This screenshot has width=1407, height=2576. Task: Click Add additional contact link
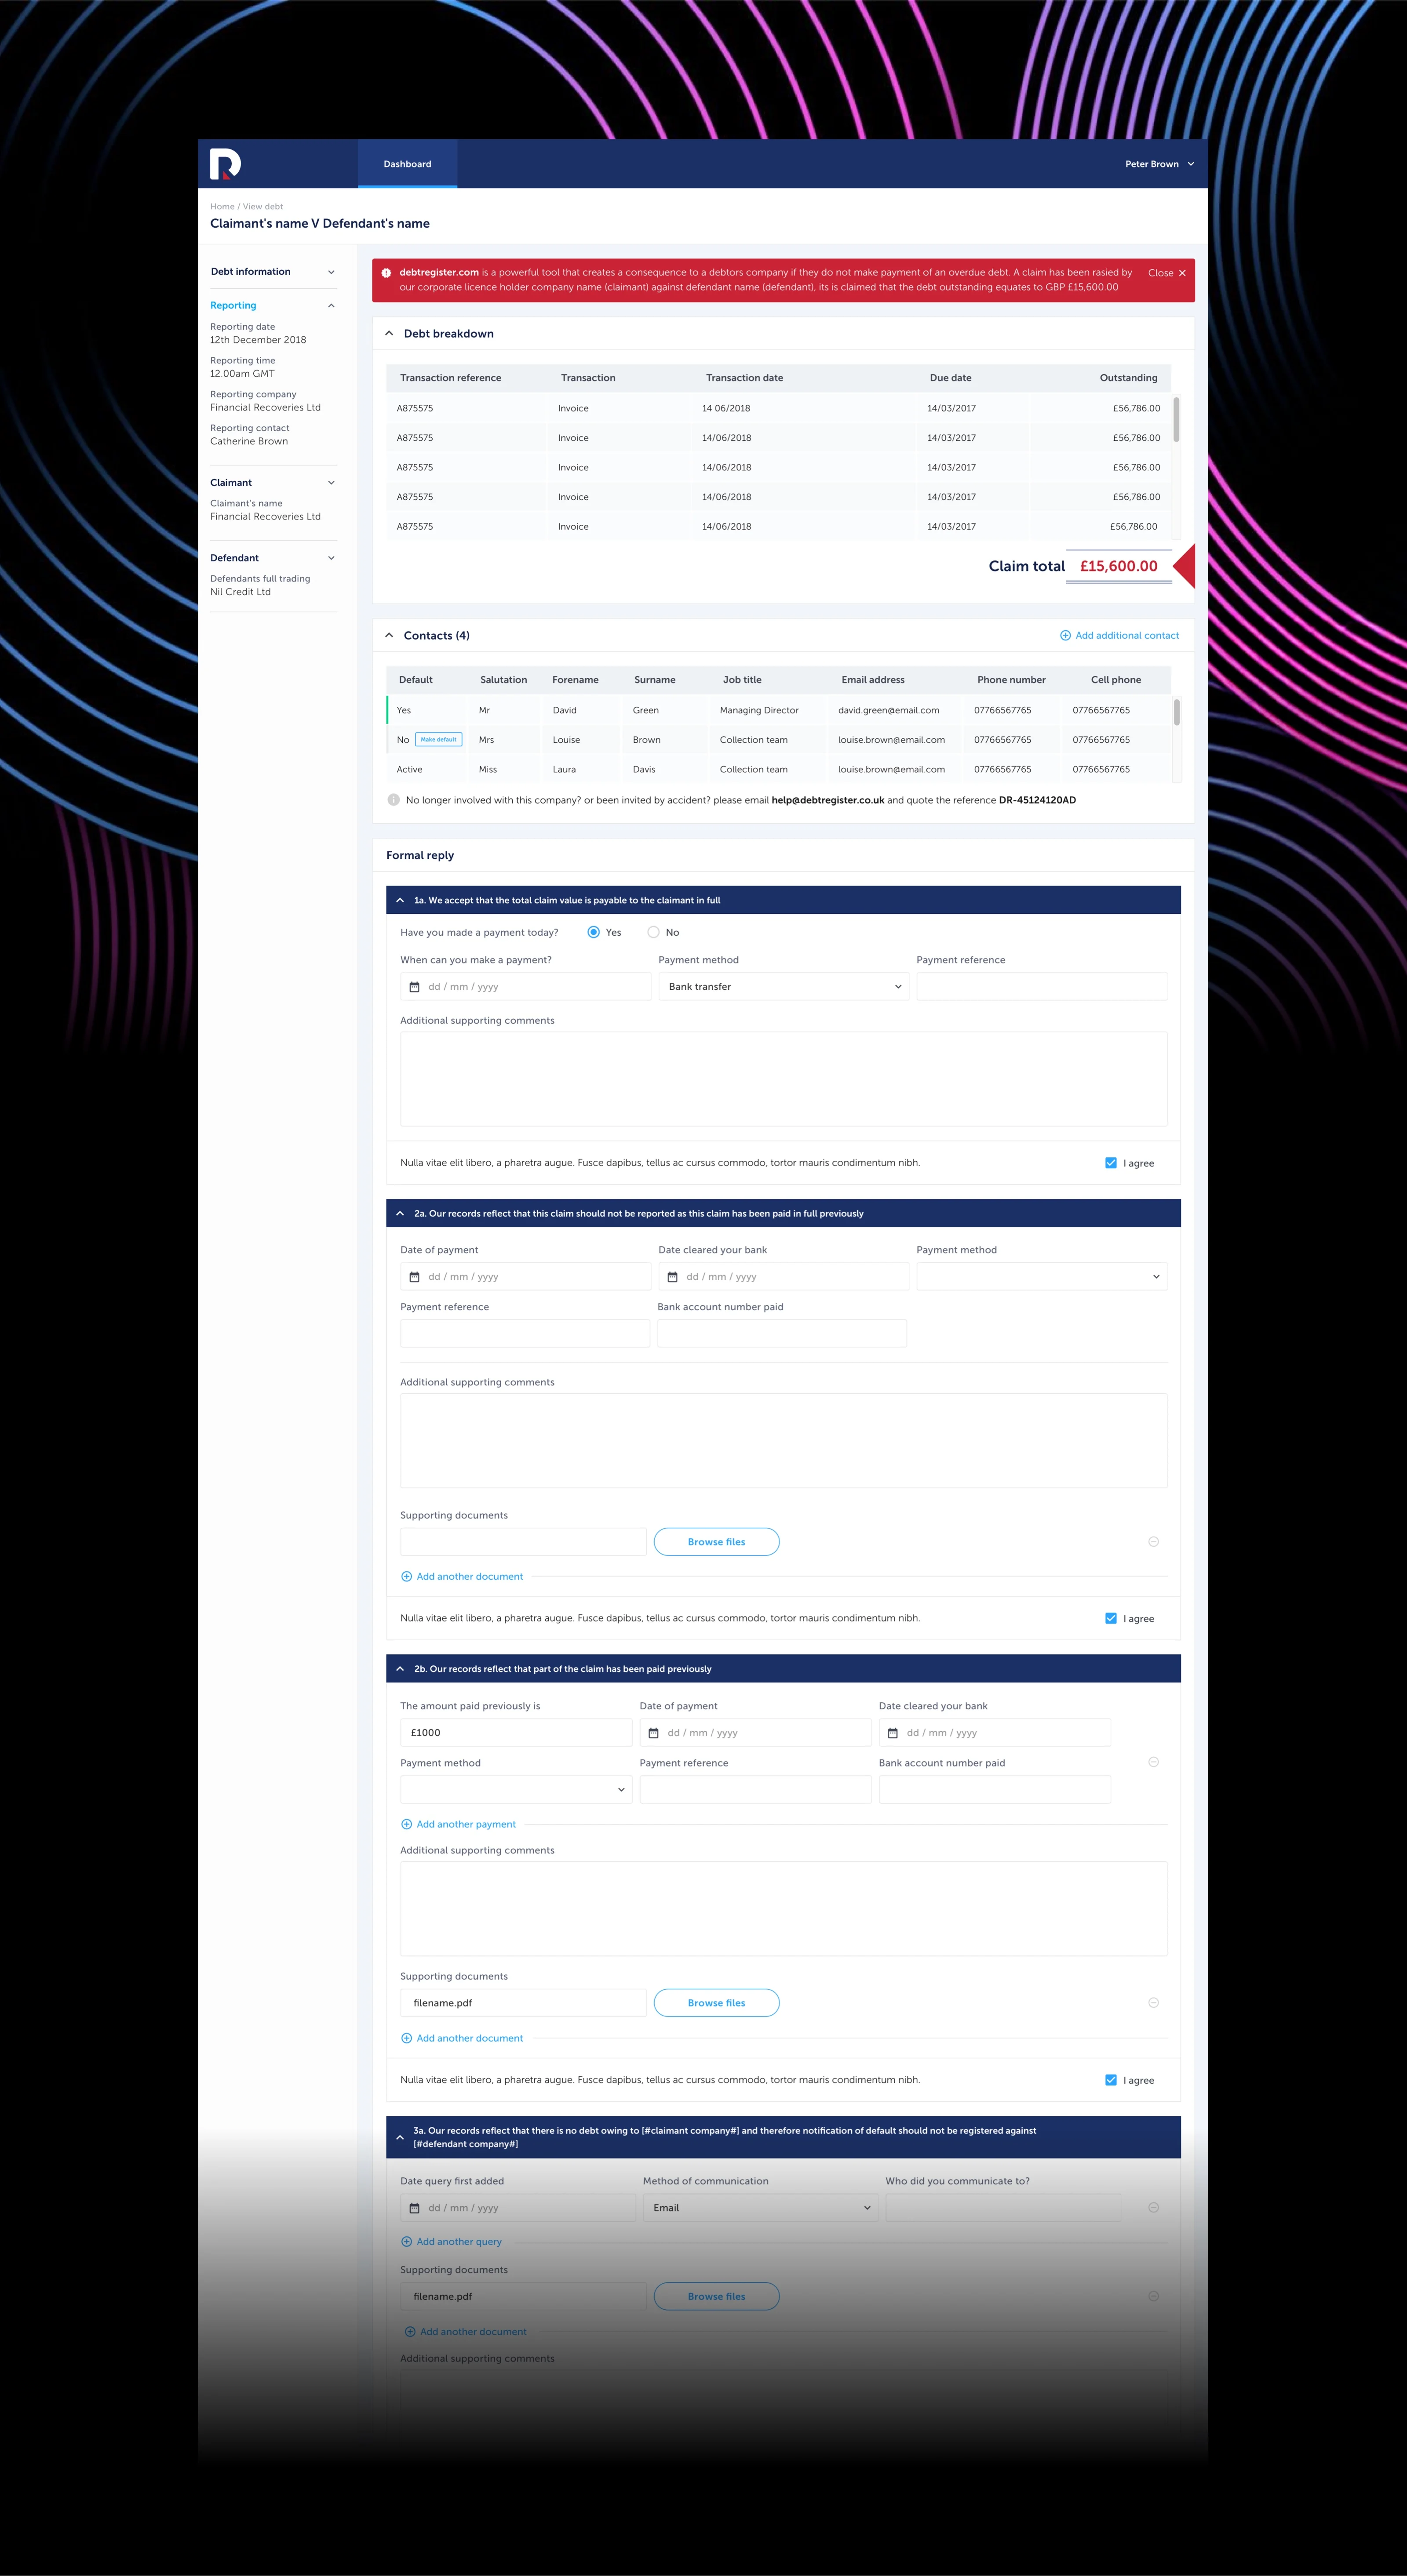(x=1127, y=636)
